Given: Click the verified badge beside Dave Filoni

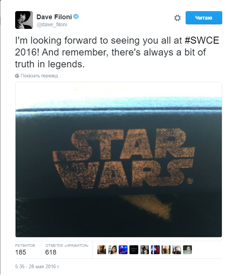Looking at the screenshot, I should (76, 17).
